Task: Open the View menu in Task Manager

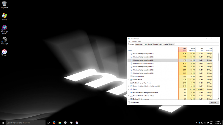Action: coord(140,41)
